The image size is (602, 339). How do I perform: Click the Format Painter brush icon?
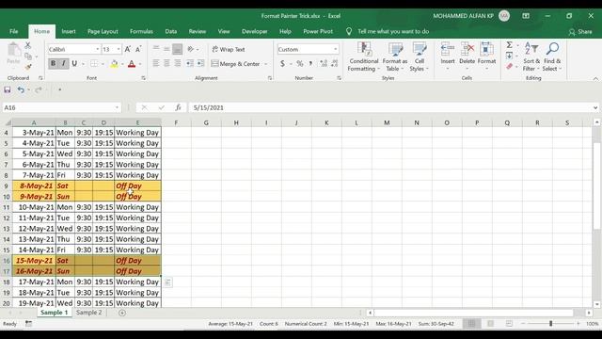pos(28,67)
